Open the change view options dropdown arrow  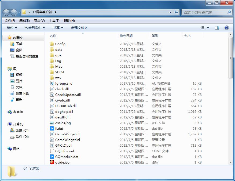[208, 28]
